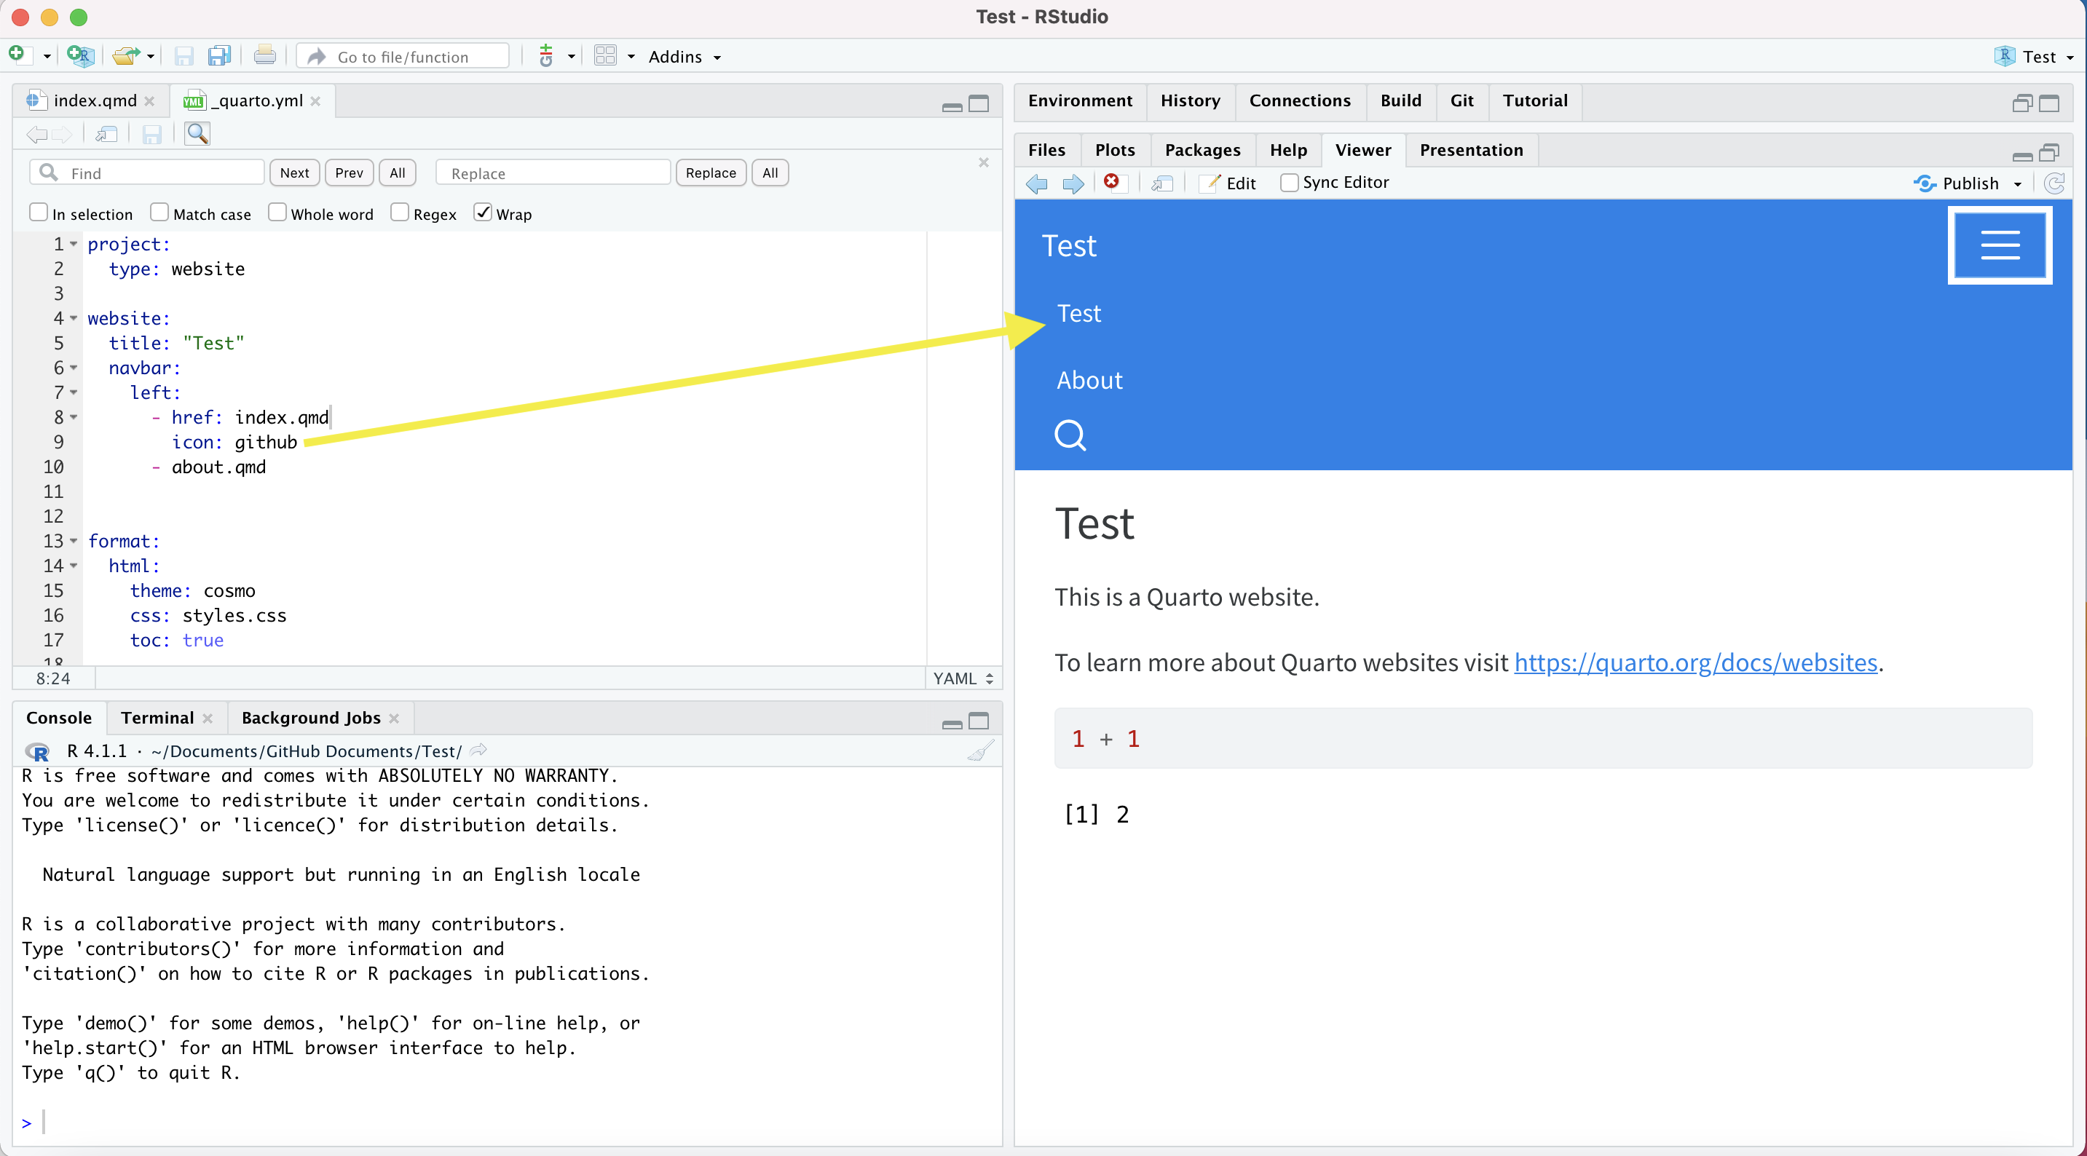Click the Open File folder icon
Image resolution: width=2087 pixels, height=1156 pixels.
(x=125, y=55)
